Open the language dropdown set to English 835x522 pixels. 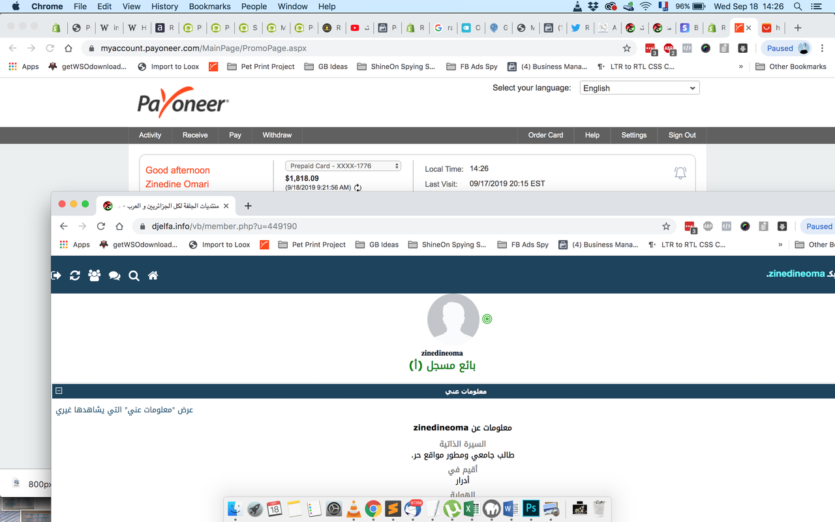click(x=639, y=88)
